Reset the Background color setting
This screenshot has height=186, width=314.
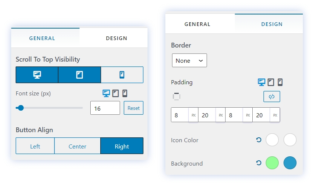pyautogui.click(x=259, y=163)
